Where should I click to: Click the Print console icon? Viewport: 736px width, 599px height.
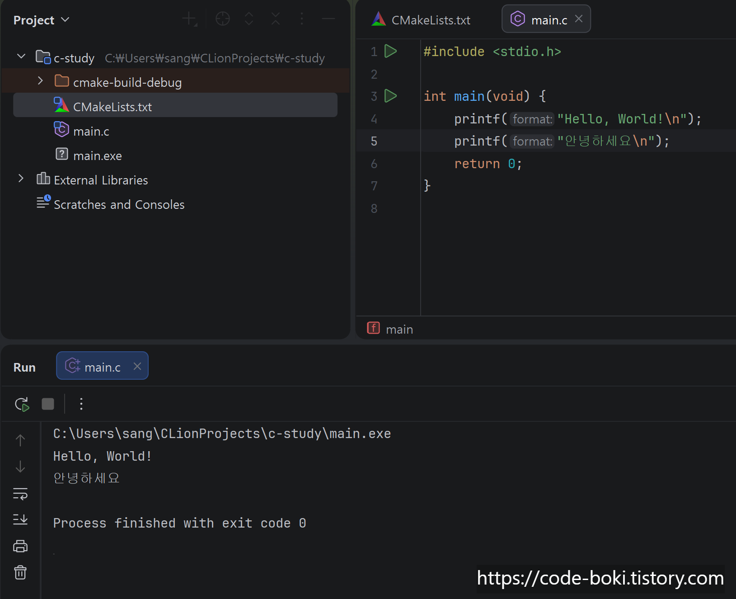tap(20, 546)
